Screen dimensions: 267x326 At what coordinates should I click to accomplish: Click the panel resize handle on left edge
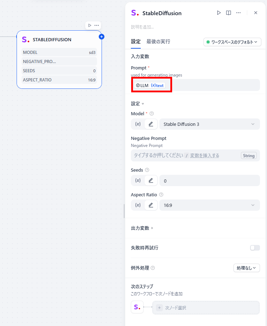(x=124, y=211)
